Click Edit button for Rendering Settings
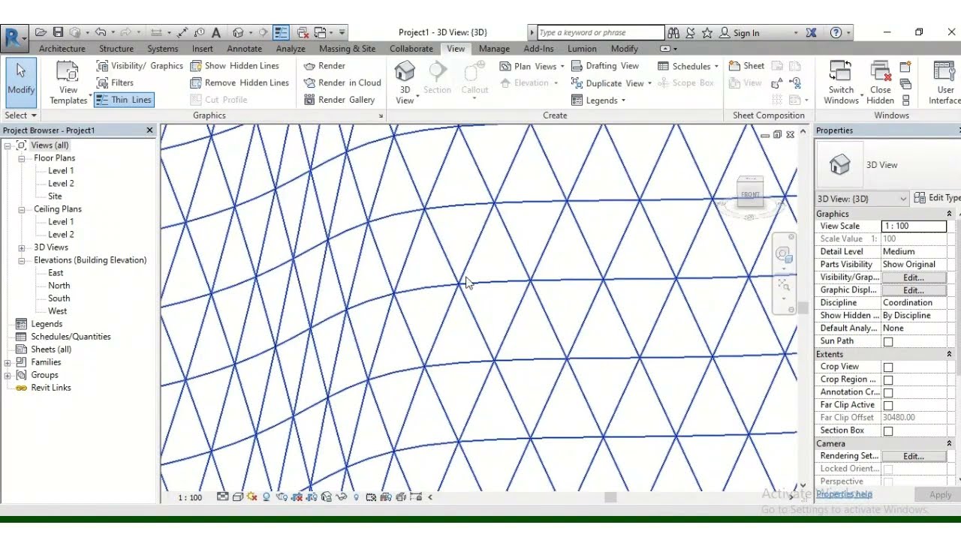Screen dimensions: 961x540 click(913, 456)
